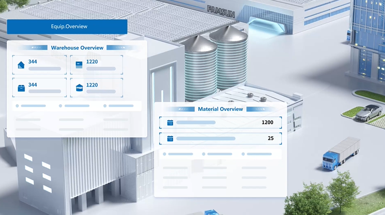Click the calendar icon in the 1200 row

coord(170,123)
